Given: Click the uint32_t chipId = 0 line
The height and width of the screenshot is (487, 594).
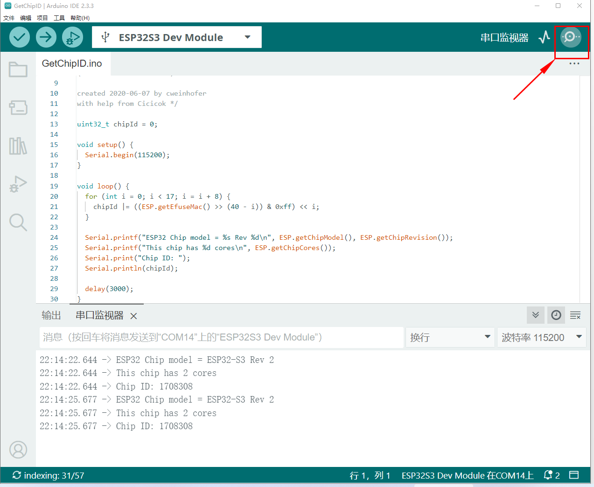Looking at the screenshot, I should pyautogui.click(x=117, y=124).
